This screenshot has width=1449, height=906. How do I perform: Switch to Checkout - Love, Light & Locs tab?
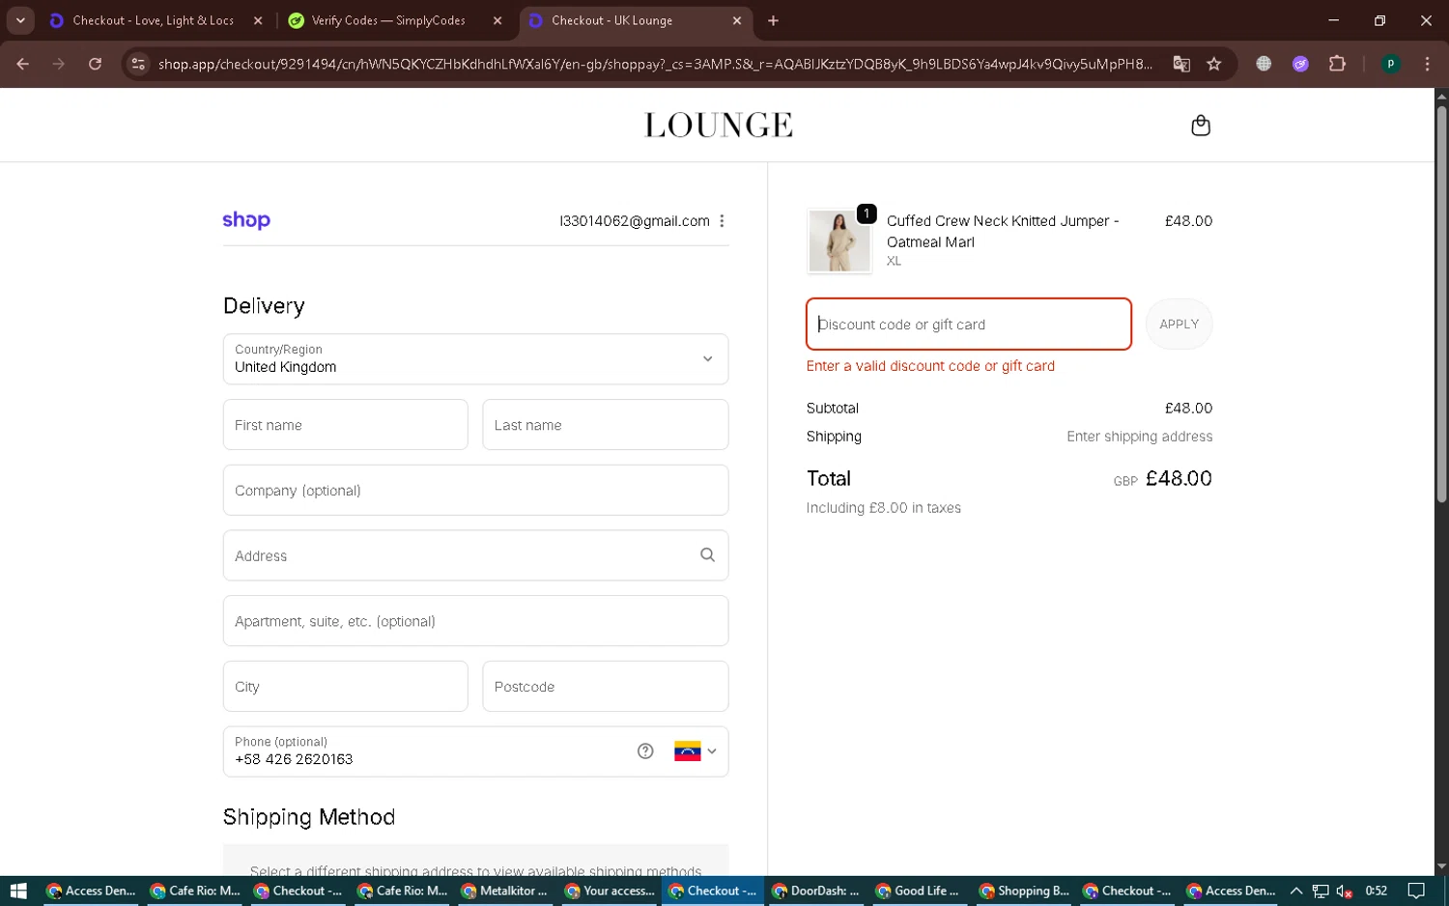(x=154, y=20)
